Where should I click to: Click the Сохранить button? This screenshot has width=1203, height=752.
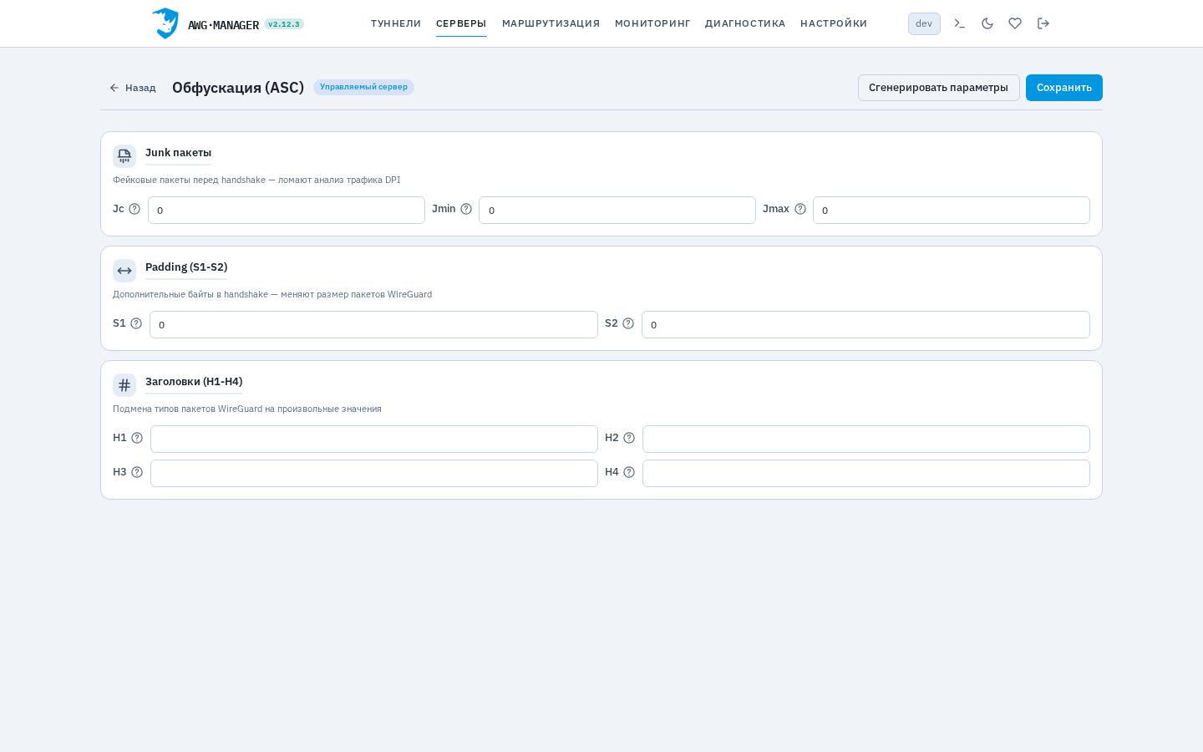point(1064,88)
